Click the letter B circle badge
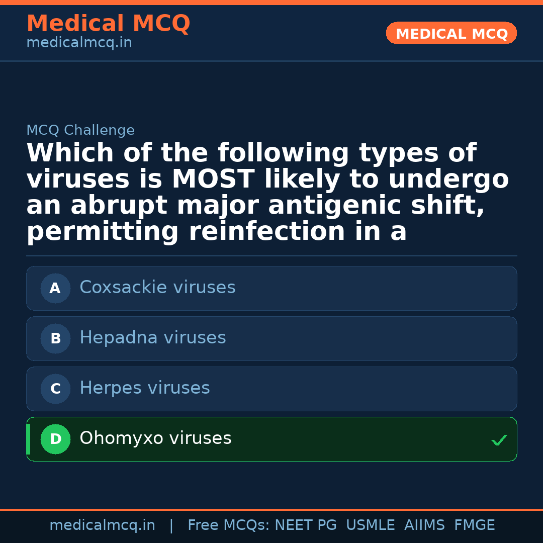The width and height of the screenshot is (543, 543). coord(55,339)
